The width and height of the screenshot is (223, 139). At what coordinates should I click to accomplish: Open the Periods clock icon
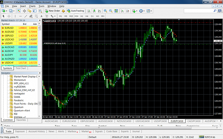point(141,11)
